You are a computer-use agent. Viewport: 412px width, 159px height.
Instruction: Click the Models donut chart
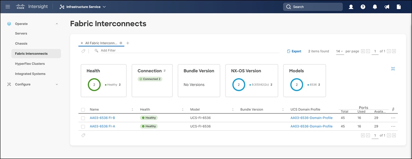coord(297,85)
